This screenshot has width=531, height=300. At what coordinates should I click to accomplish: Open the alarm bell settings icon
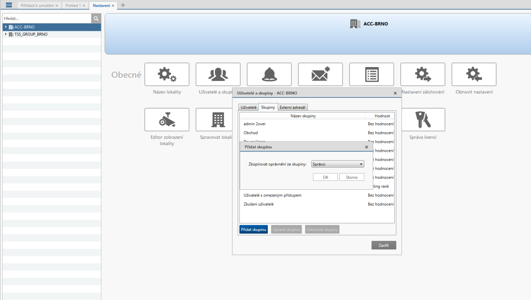[x=269, y=74]
